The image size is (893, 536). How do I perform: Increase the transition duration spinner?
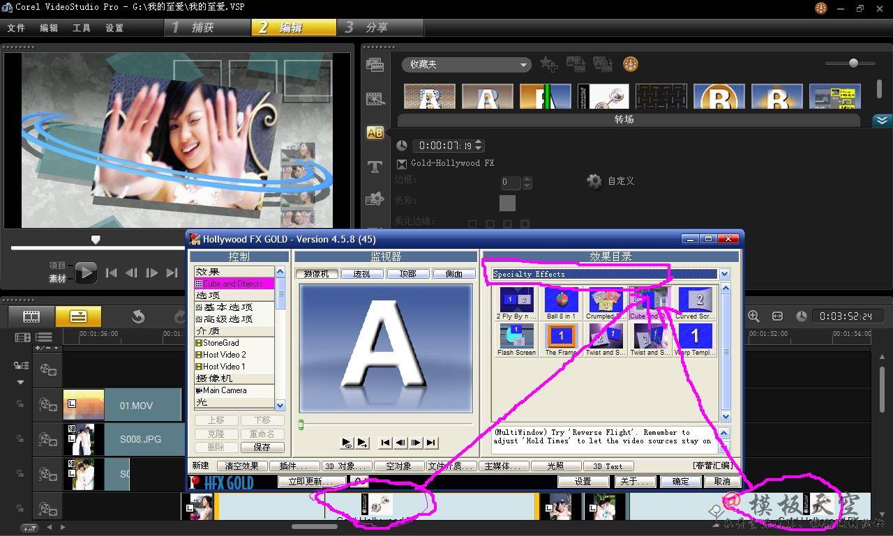click(479, 142)
